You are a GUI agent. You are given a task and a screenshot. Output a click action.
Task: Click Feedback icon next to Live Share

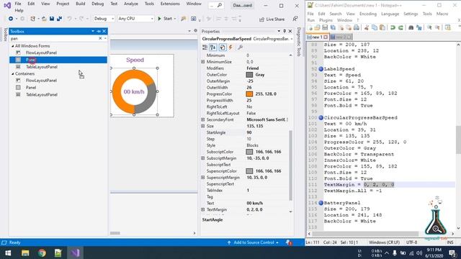tap(295, 19)
